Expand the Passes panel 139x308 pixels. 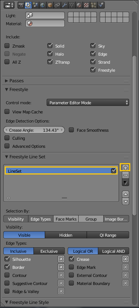coord(14,81)
